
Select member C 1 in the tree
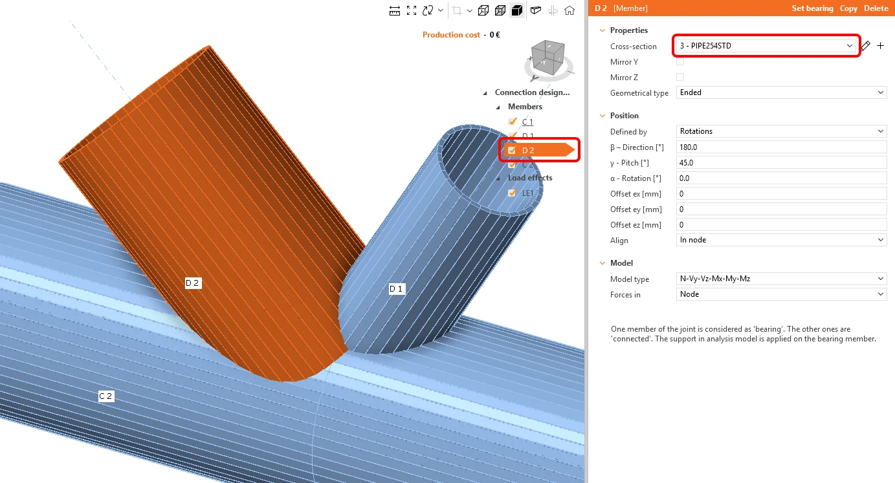click(527, 122)
